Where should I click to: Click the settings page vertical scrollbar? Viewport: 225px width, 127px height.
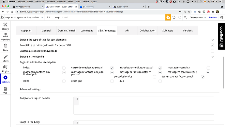click(x=223, y=72)
